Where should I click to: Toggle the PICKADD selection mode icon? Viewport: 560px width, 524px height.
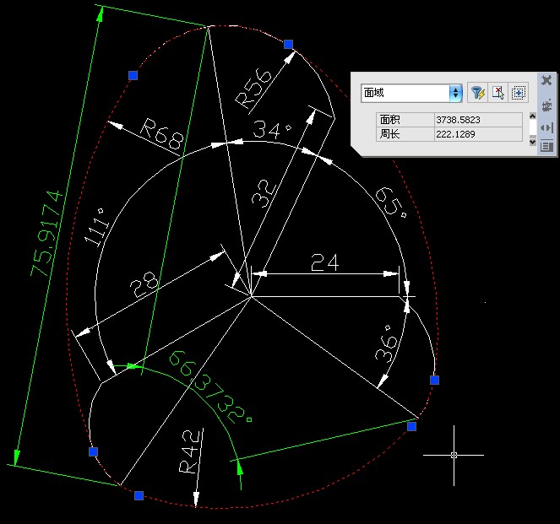519,93
